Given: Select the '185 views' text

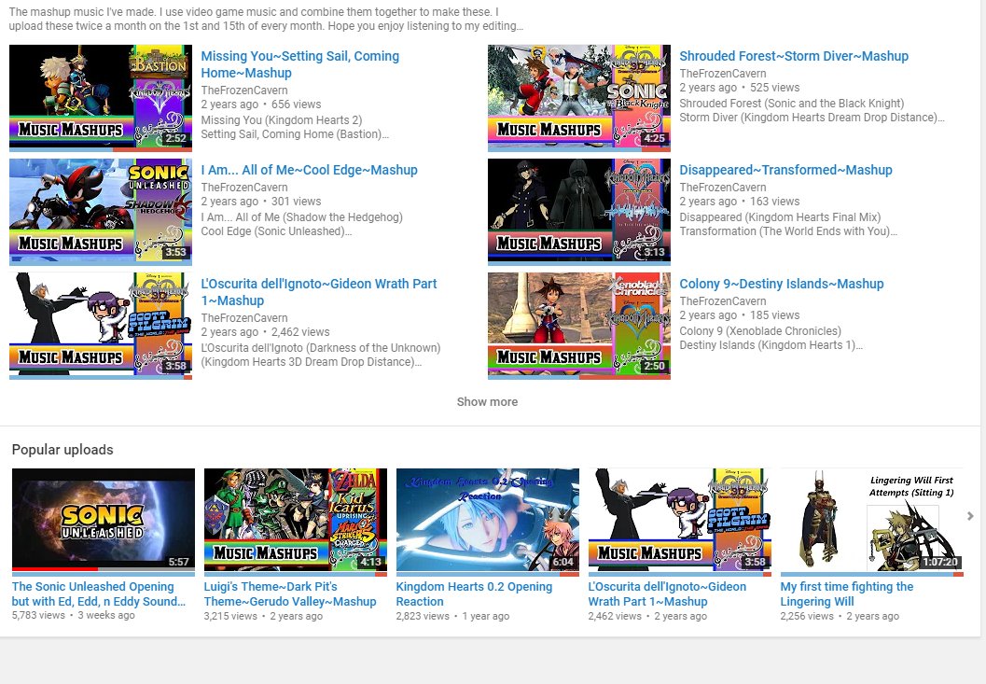Looking at the screenshot, I should click(774, 315).
